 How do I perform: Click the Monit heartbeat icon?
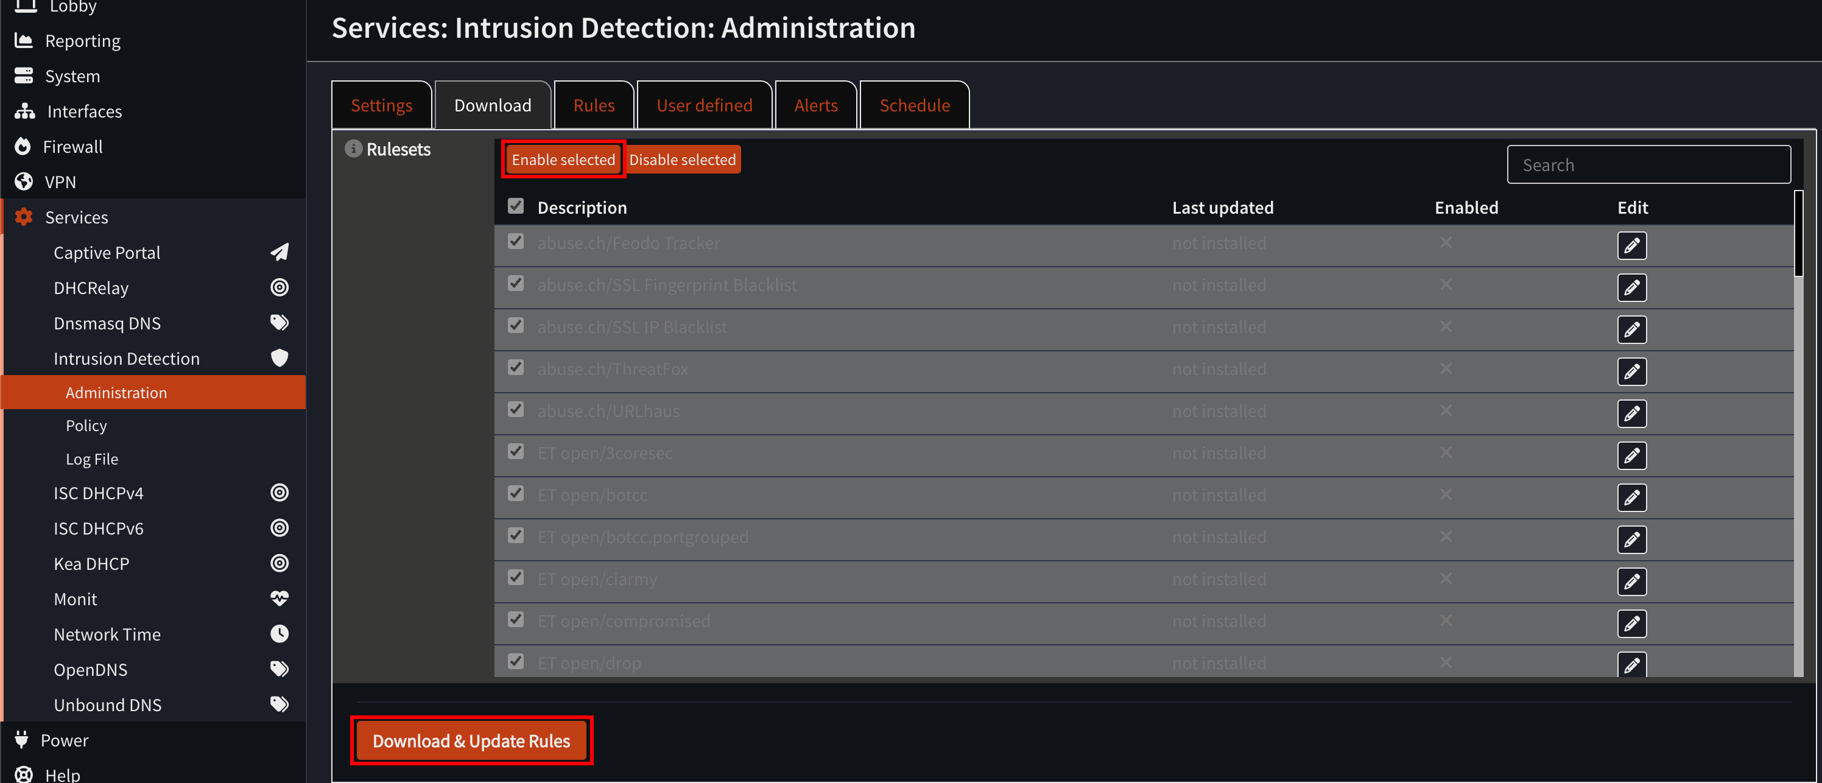pos(280,599)
